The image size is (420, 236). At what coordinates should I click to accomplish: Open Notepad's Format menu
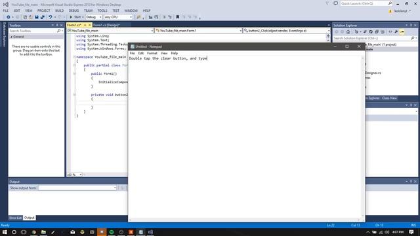pos(152,53)
